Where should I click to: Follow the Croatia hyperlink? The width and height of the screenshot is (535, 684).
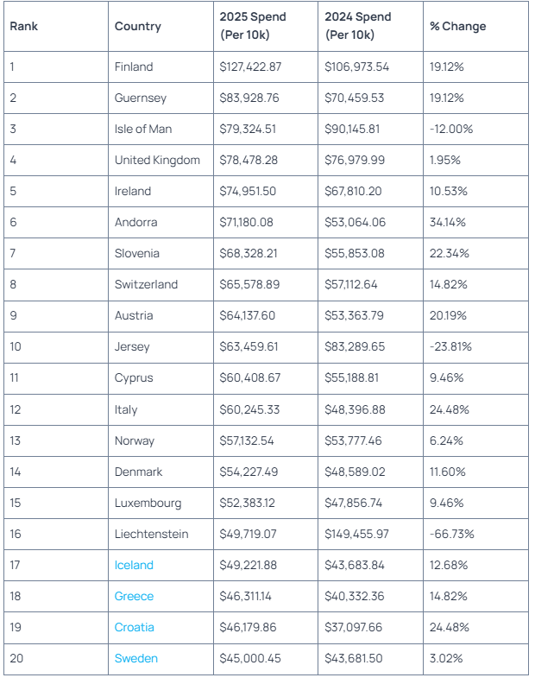[x=135, y=627]
